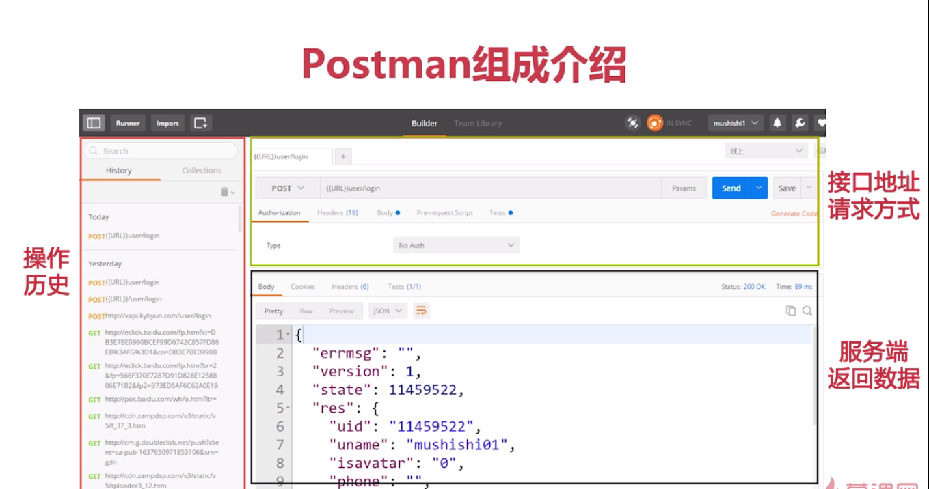
Task: Click the Runner button
Action: pyautogui.click(x=127, y=123)
